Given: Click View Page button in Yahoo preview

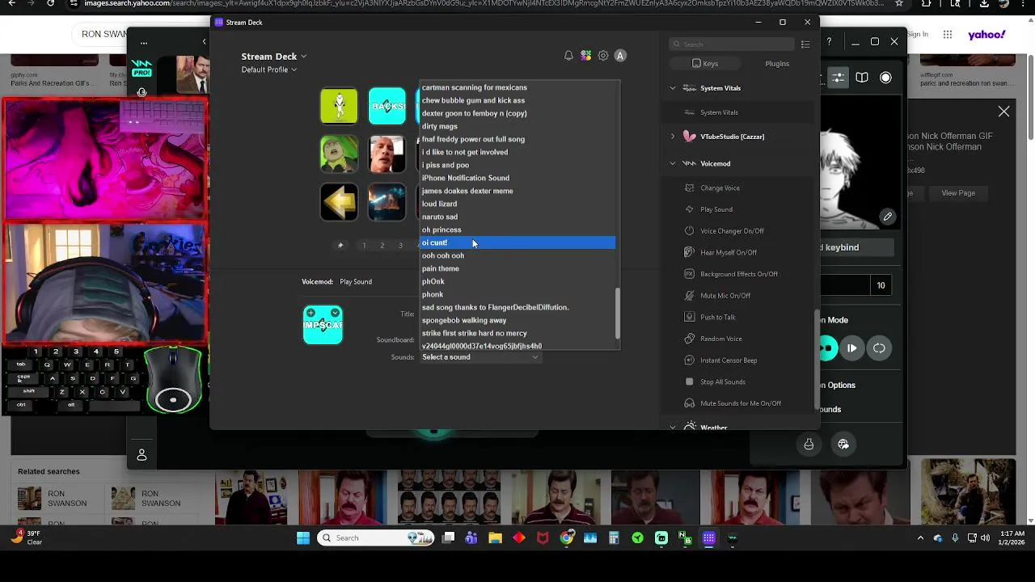Looking at the screenshot, I should coord(957,193).
